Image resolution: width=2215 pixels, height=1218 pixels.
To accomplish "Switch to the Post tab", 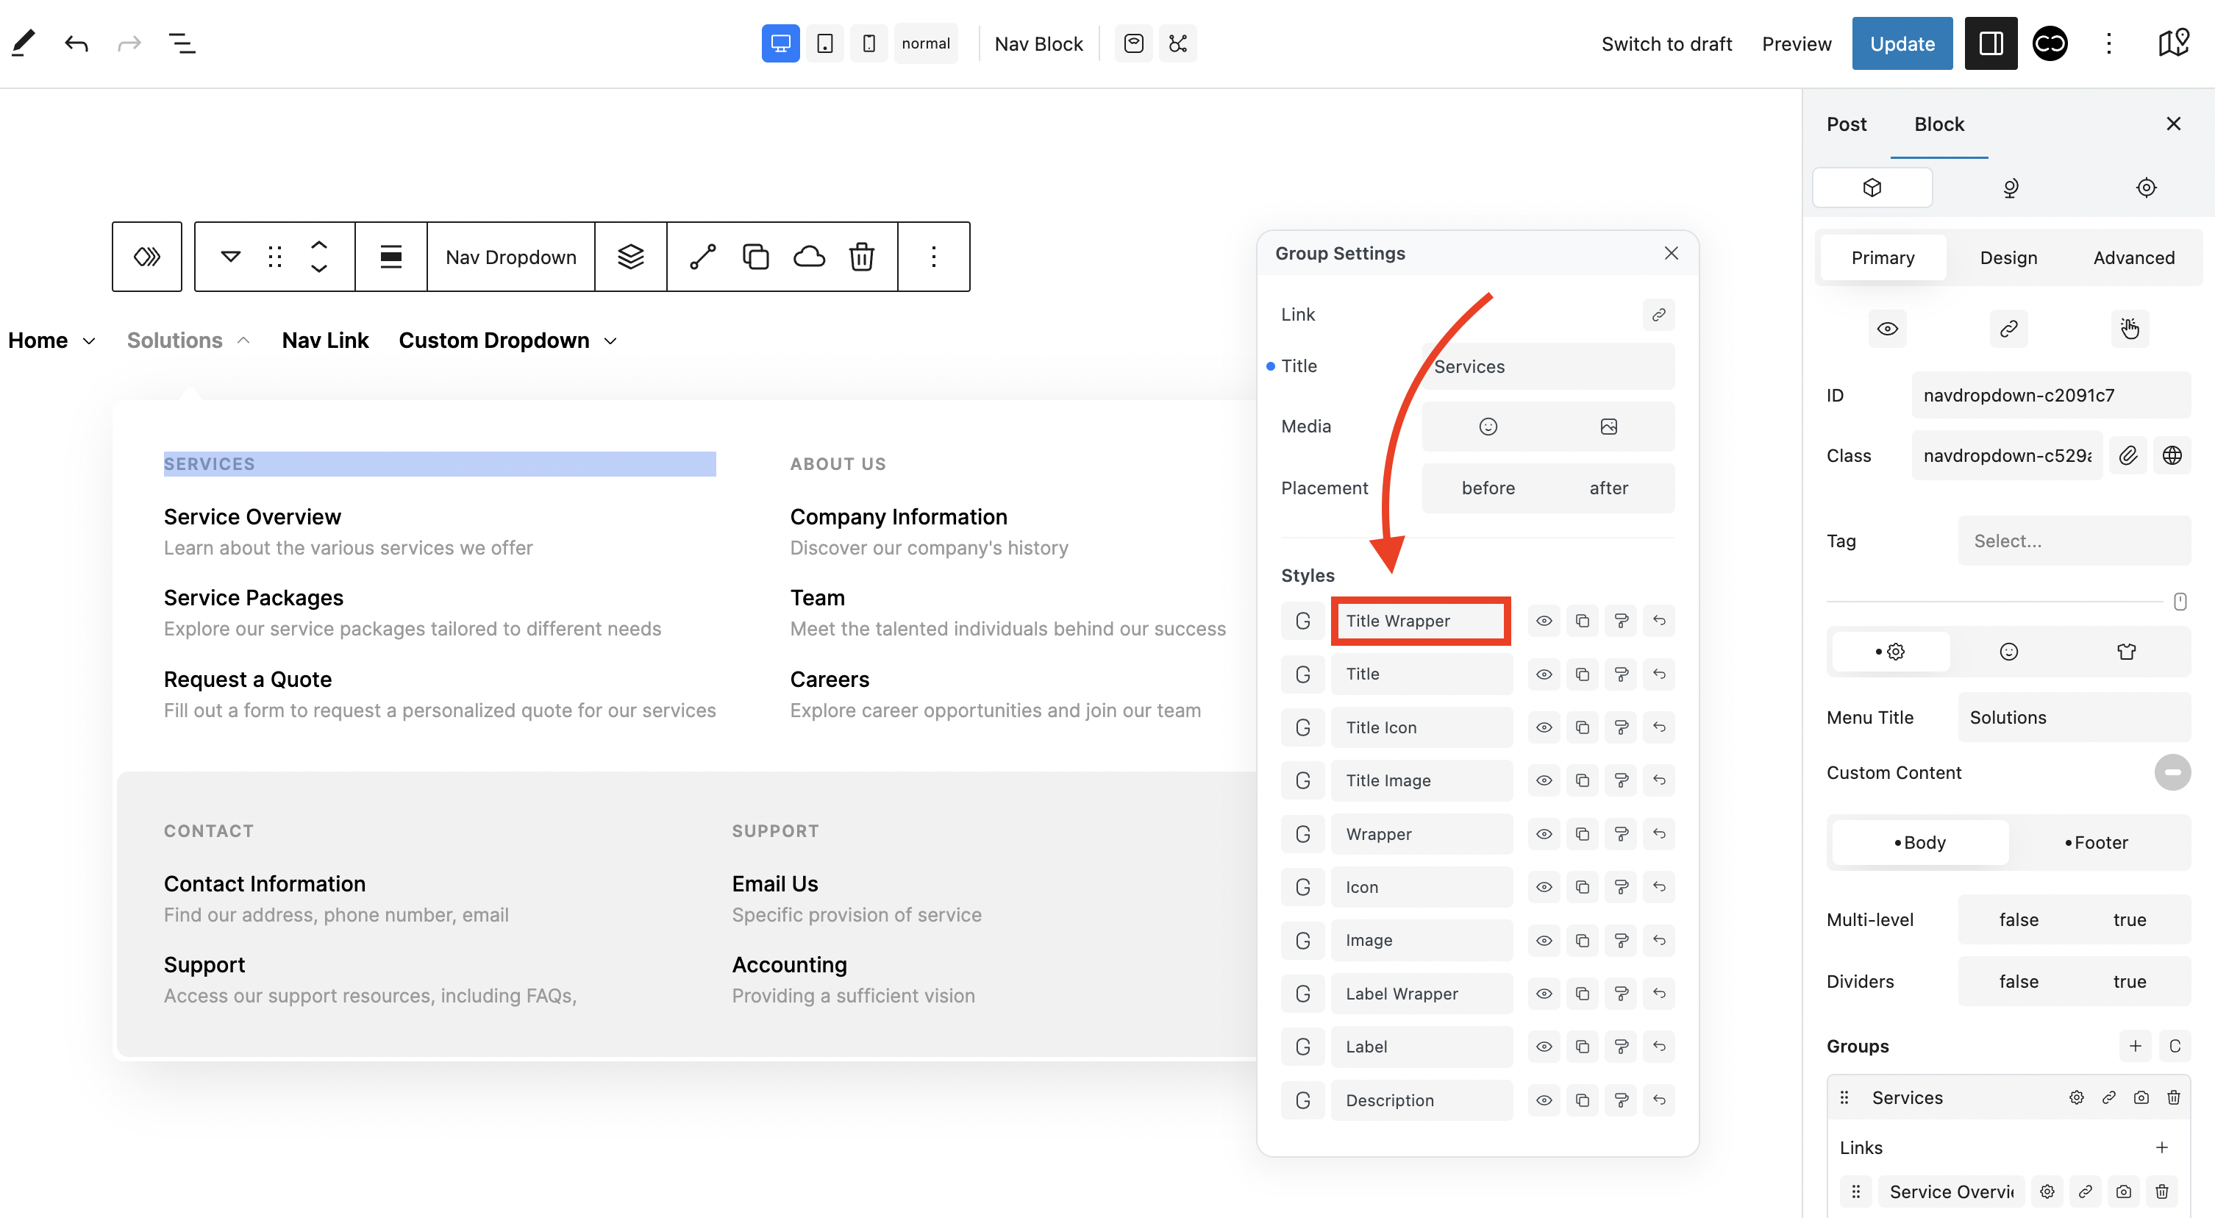I will 1846,124.
